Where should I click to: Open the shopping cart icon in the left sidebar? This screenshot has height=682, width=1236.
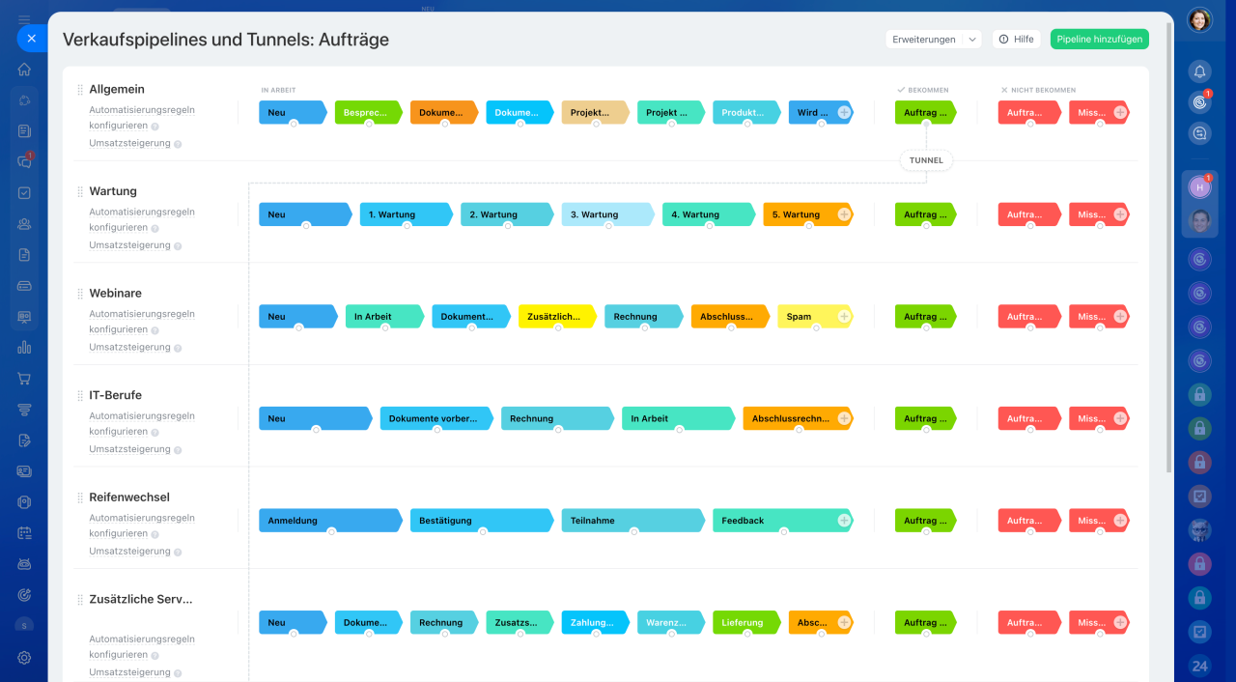point(24,379)
